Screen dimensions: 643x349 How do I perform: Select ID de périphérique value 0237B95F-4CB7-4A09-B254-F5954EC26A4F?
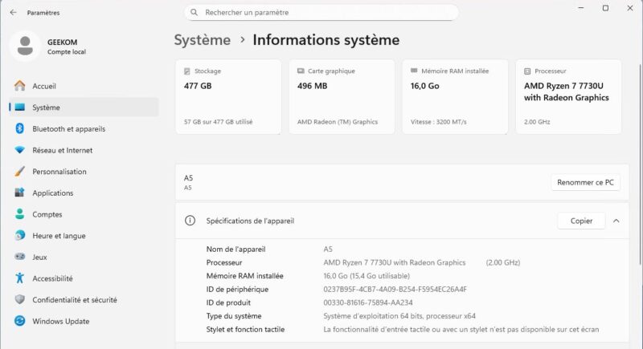tap(395, 290)
